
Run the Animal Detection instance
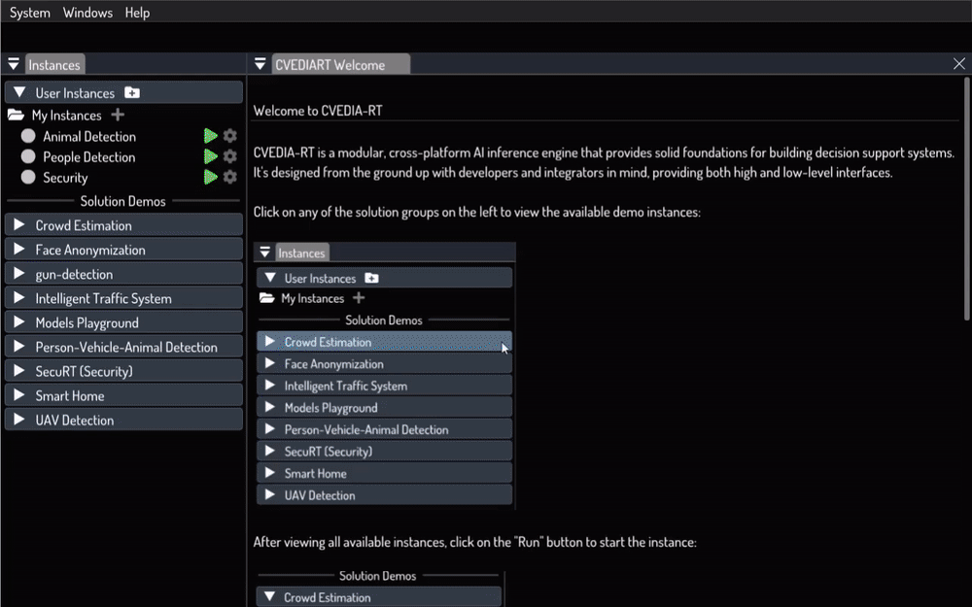(x=211, y=136)
